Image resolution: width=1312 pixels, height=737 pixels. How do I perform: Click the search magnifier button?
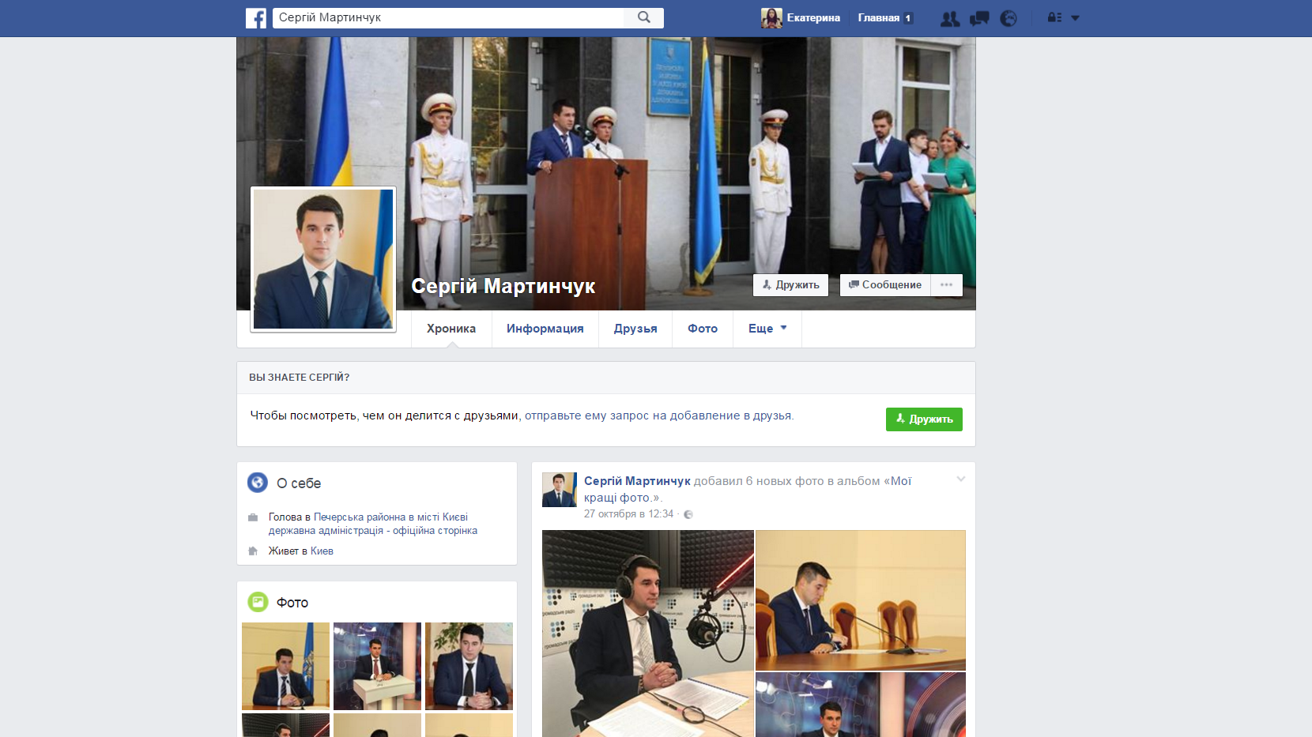coord(644,17)
